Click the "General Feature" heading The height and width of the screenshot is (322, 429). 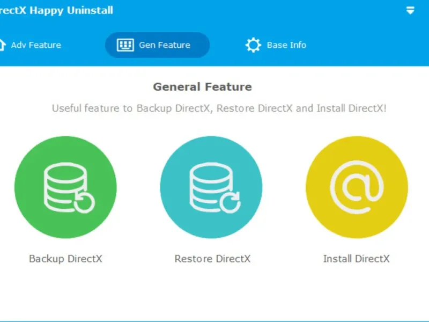(x=203, y=87)
